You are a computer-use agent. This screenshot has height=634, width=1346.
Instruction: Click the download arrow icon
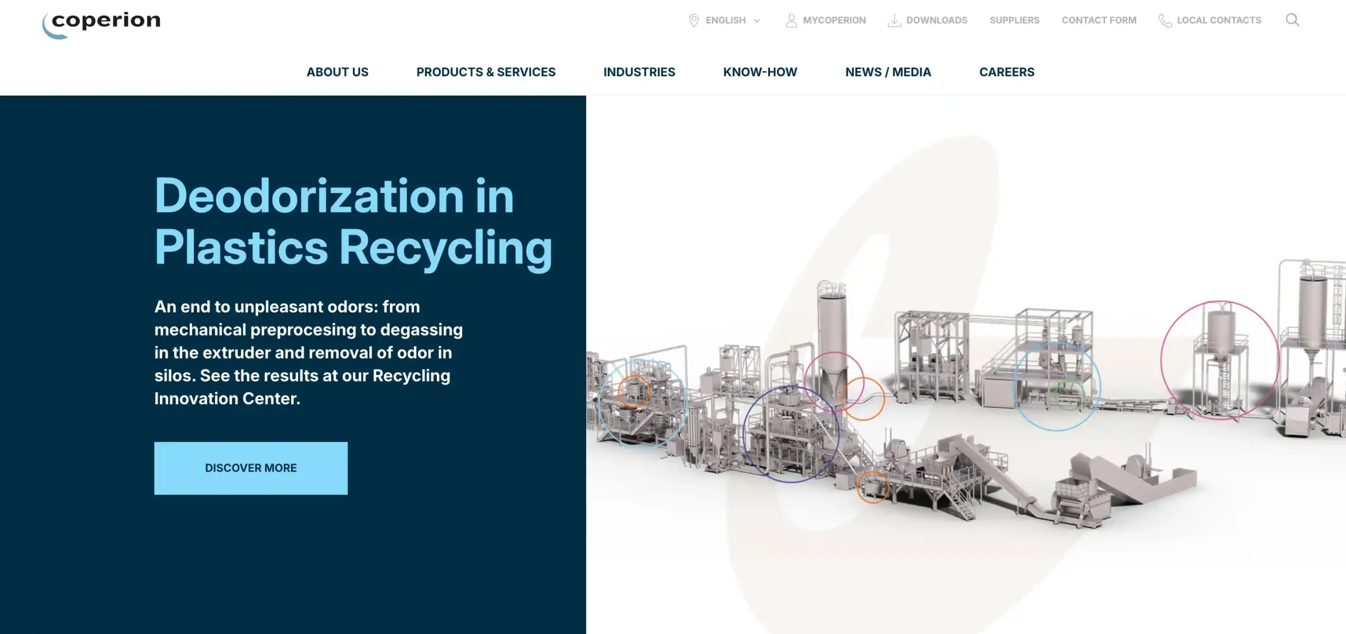pos(894,21)
